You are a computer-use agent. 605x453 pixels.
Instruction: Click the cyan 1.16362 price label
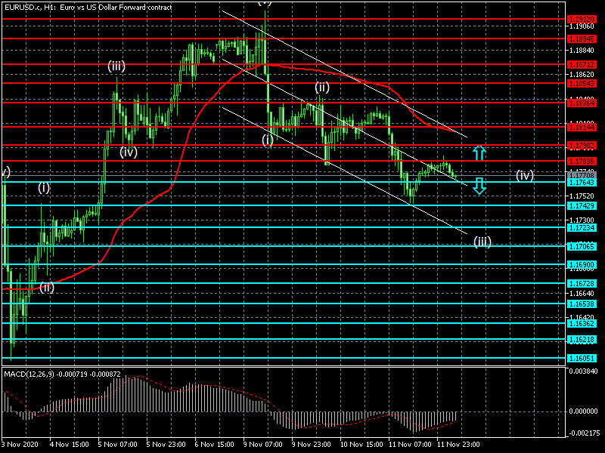click(x=582, y=323)
